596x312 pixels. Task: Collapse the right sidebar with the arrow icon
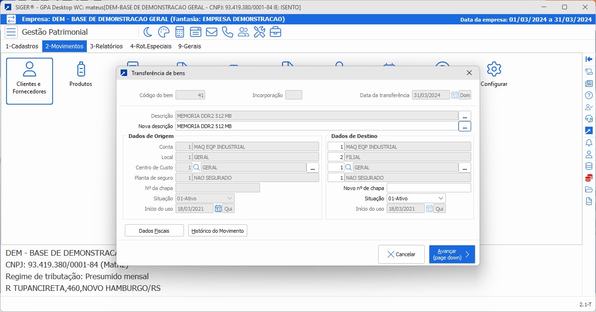click(x=589, y=59)
